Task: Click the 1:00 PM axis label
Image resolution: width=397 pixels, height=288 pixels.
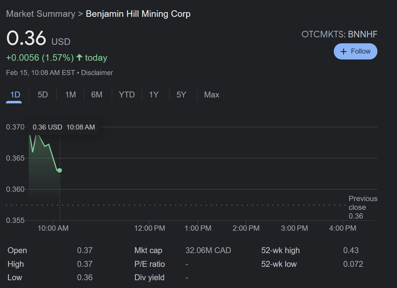Action: point(198,228)
